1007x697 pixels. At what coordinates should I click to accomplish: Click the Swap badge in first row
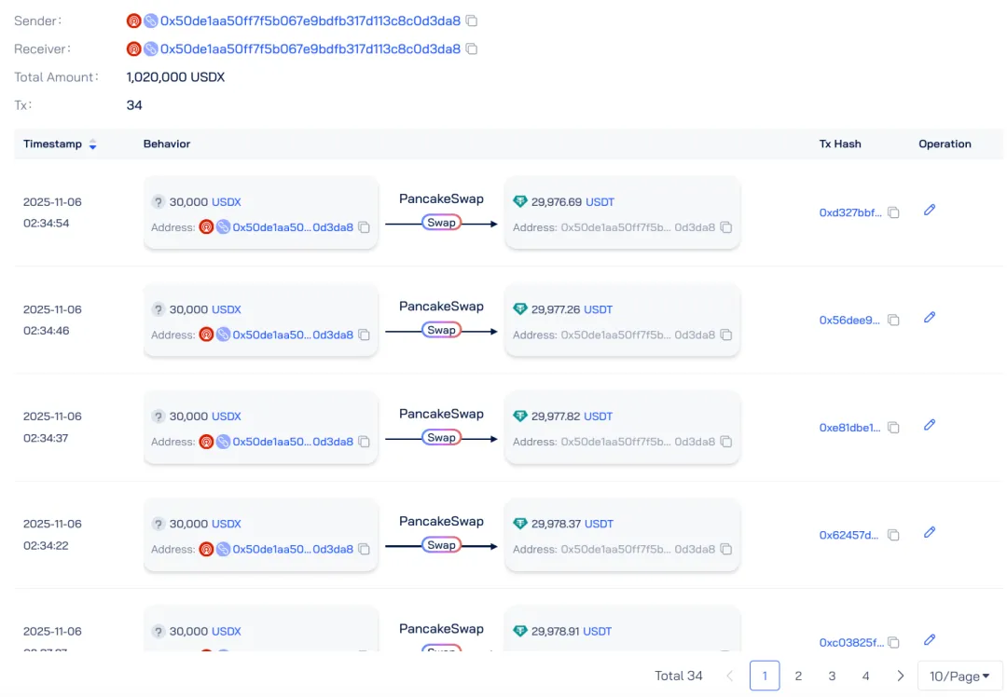pyautogui.click(x=441, y=223)
